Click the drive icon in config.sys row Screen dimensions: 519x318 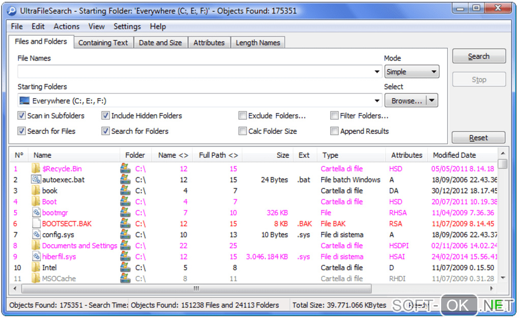[x=125, y=234]
